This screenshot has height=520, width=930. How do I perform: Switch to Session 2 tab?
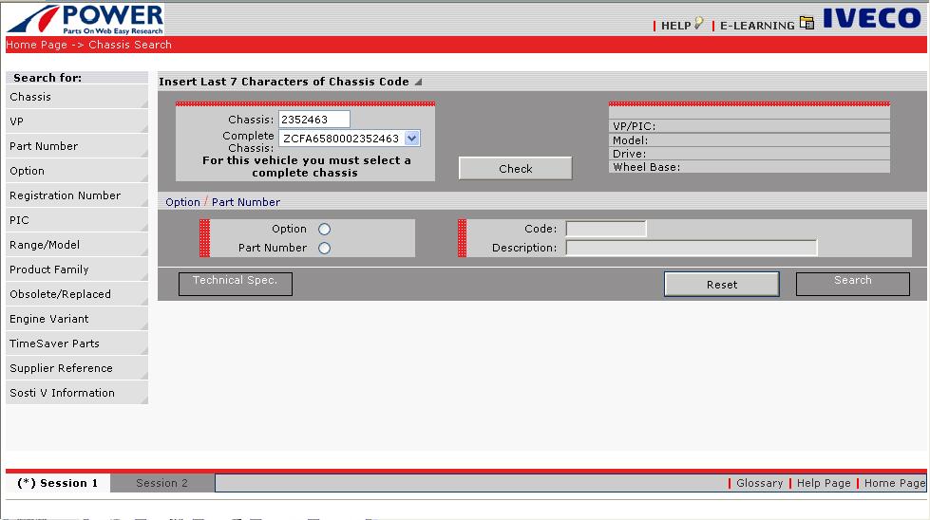161,483
